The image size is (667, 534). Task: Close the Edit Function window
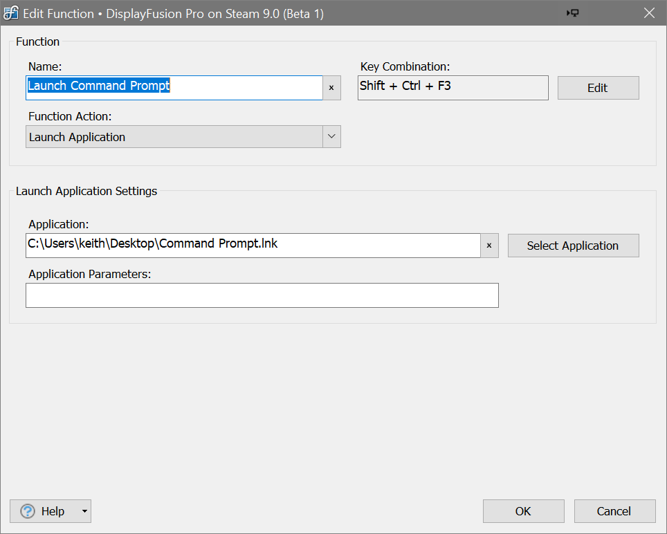point(648,13)
